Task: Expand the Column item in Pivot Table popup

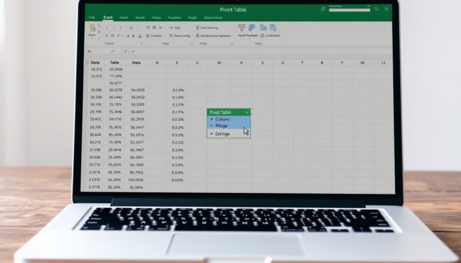Action: [x=212, y=119]
